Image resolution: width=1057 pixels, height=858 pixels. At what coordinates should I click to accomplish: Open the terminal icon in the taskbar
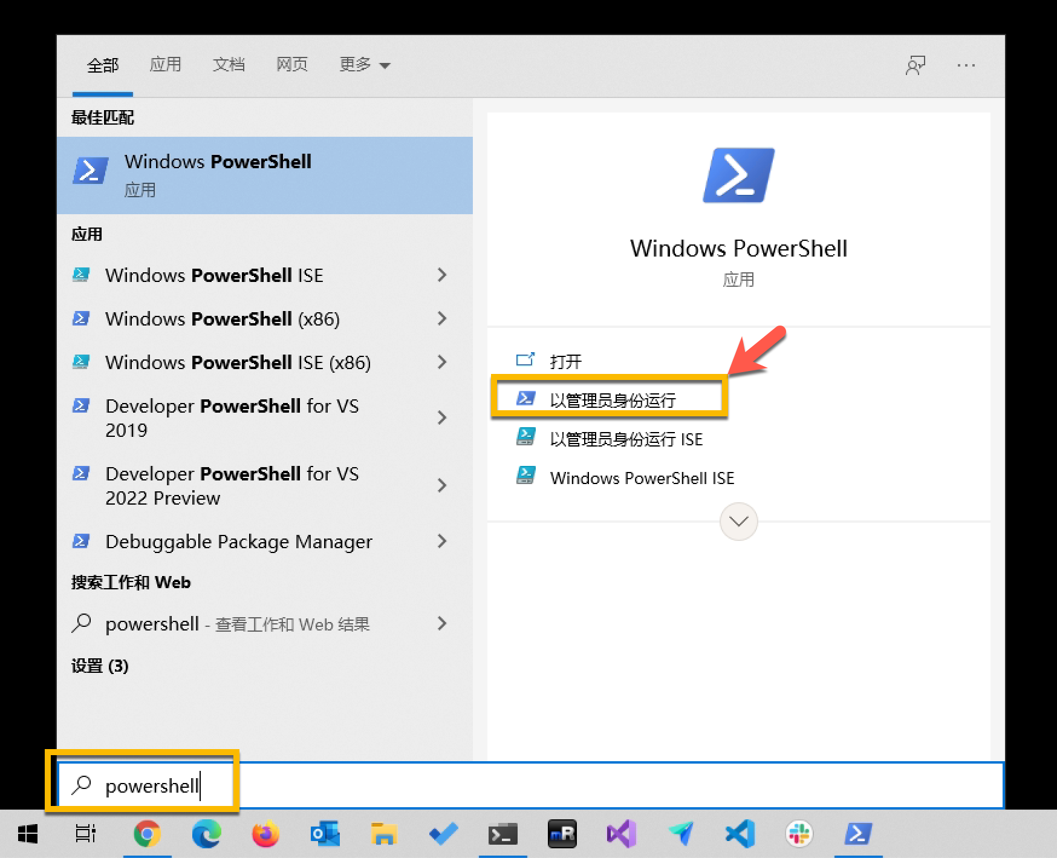click(502, 834)
